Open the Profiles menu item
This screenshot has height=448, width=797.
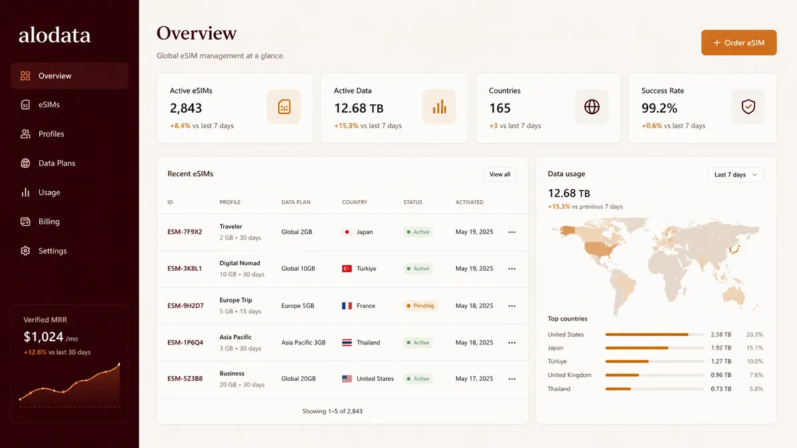point(70,134)
